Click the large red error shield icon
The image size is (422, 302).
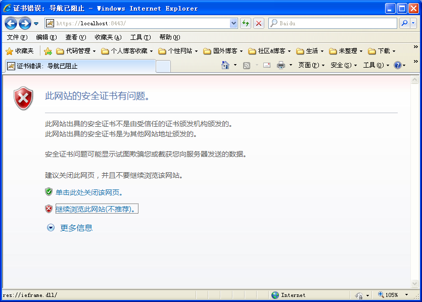click(x=23, y=98)
